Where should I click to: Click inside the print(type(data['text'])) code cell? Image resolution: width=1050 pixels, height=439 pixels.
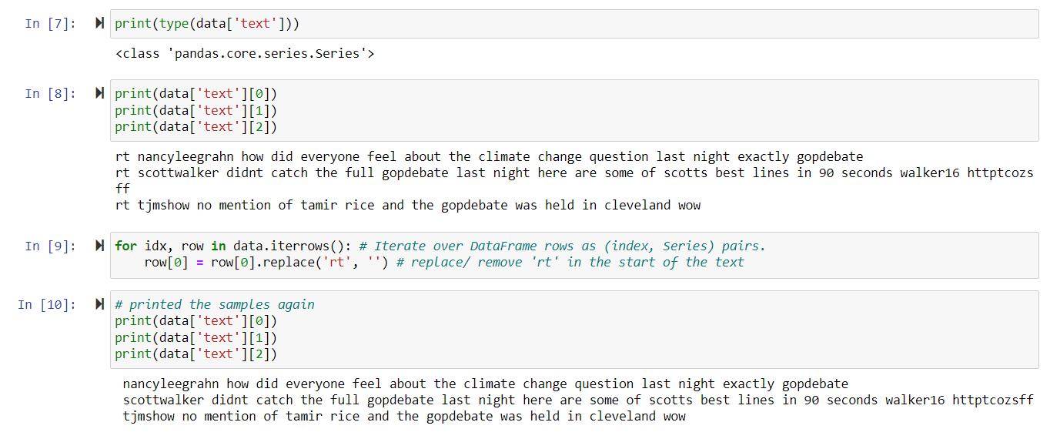(574, 24)
